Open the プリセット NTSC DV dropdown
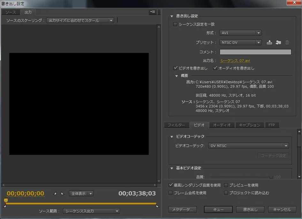Screen dimensions: 302x219 (240, 42)
